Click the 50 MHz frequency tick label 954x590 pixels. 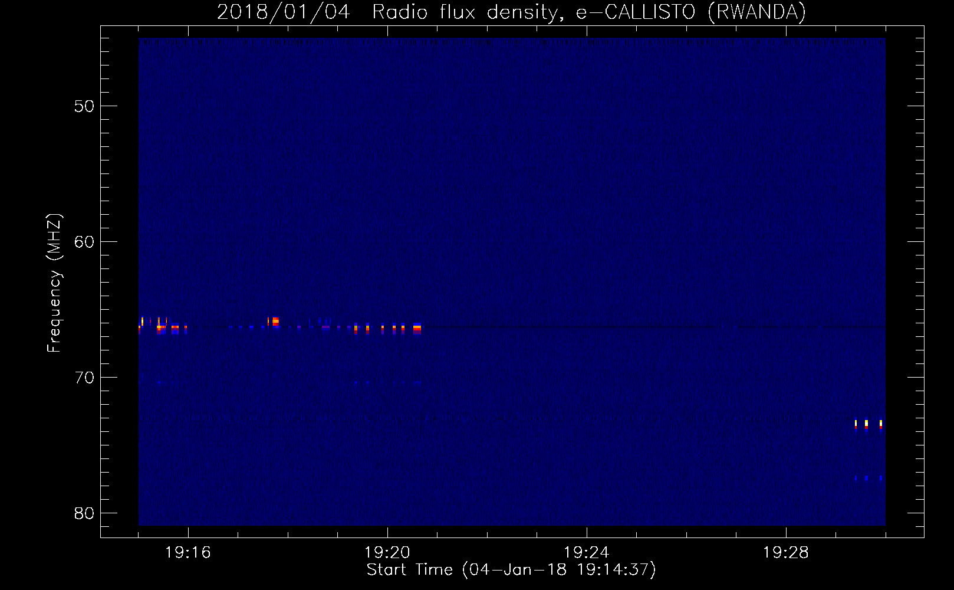[84, 106]
